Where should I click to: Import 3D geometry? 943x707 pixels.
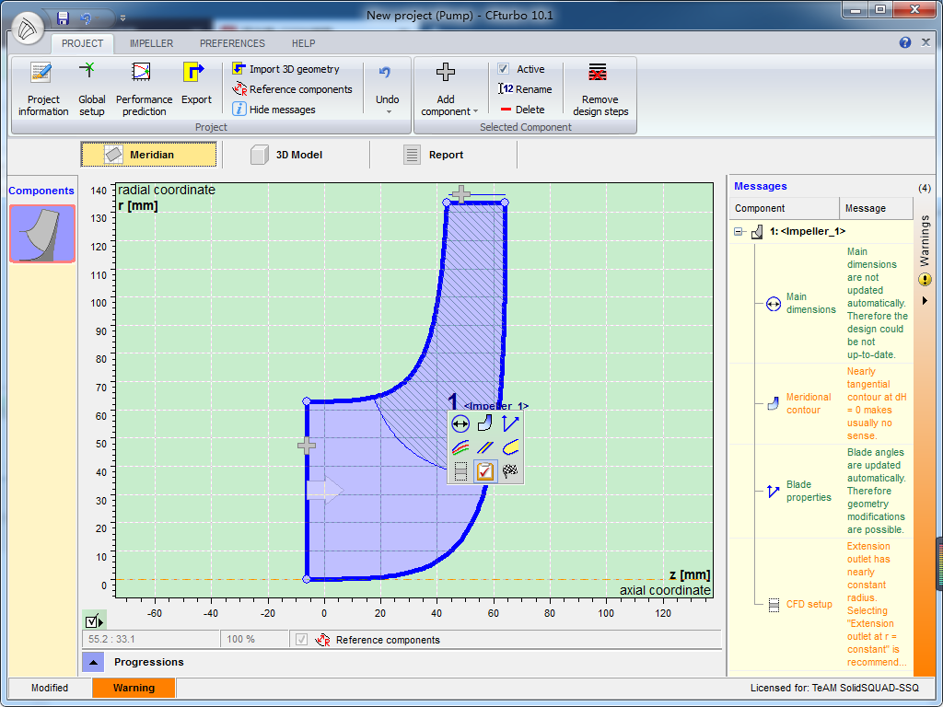point(286,69)
